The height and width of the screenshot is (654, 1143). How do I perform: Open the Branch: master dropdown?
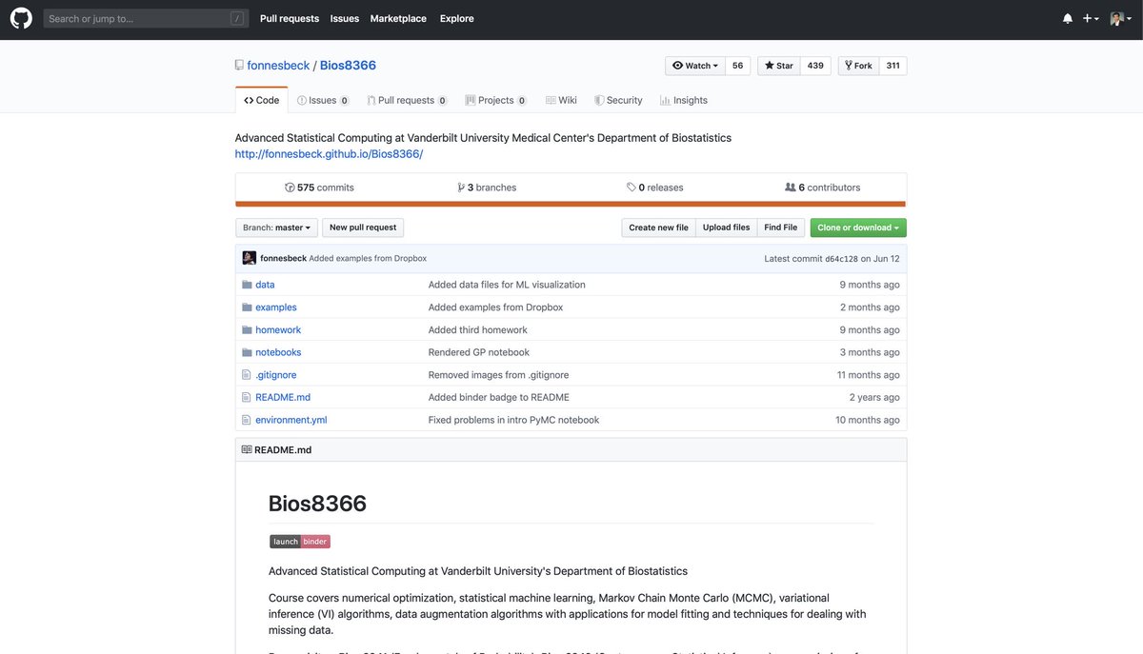pos(276,228)
